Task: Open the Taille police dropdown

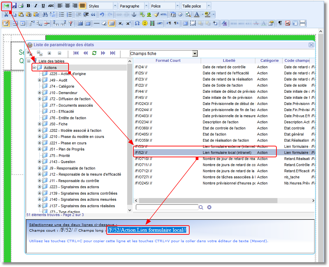Action: (208, 6)
